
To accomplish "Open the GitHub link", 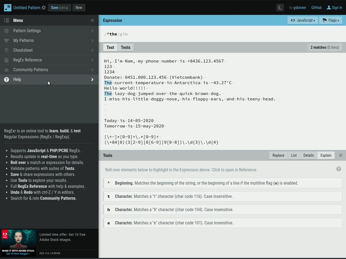I will click(316, 8).
